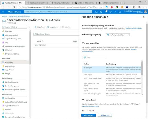
Task: Click the Abbrechen button
Action: point(105,115)
